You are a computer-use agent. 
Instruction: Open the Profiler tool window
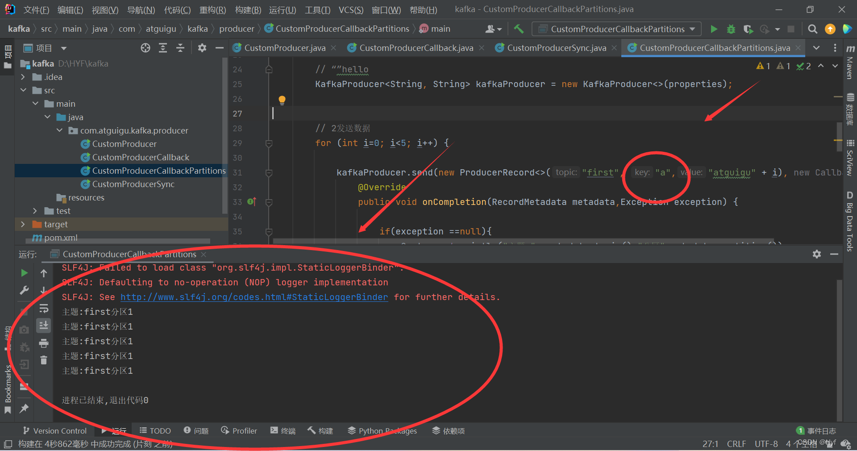click(239, 431)
